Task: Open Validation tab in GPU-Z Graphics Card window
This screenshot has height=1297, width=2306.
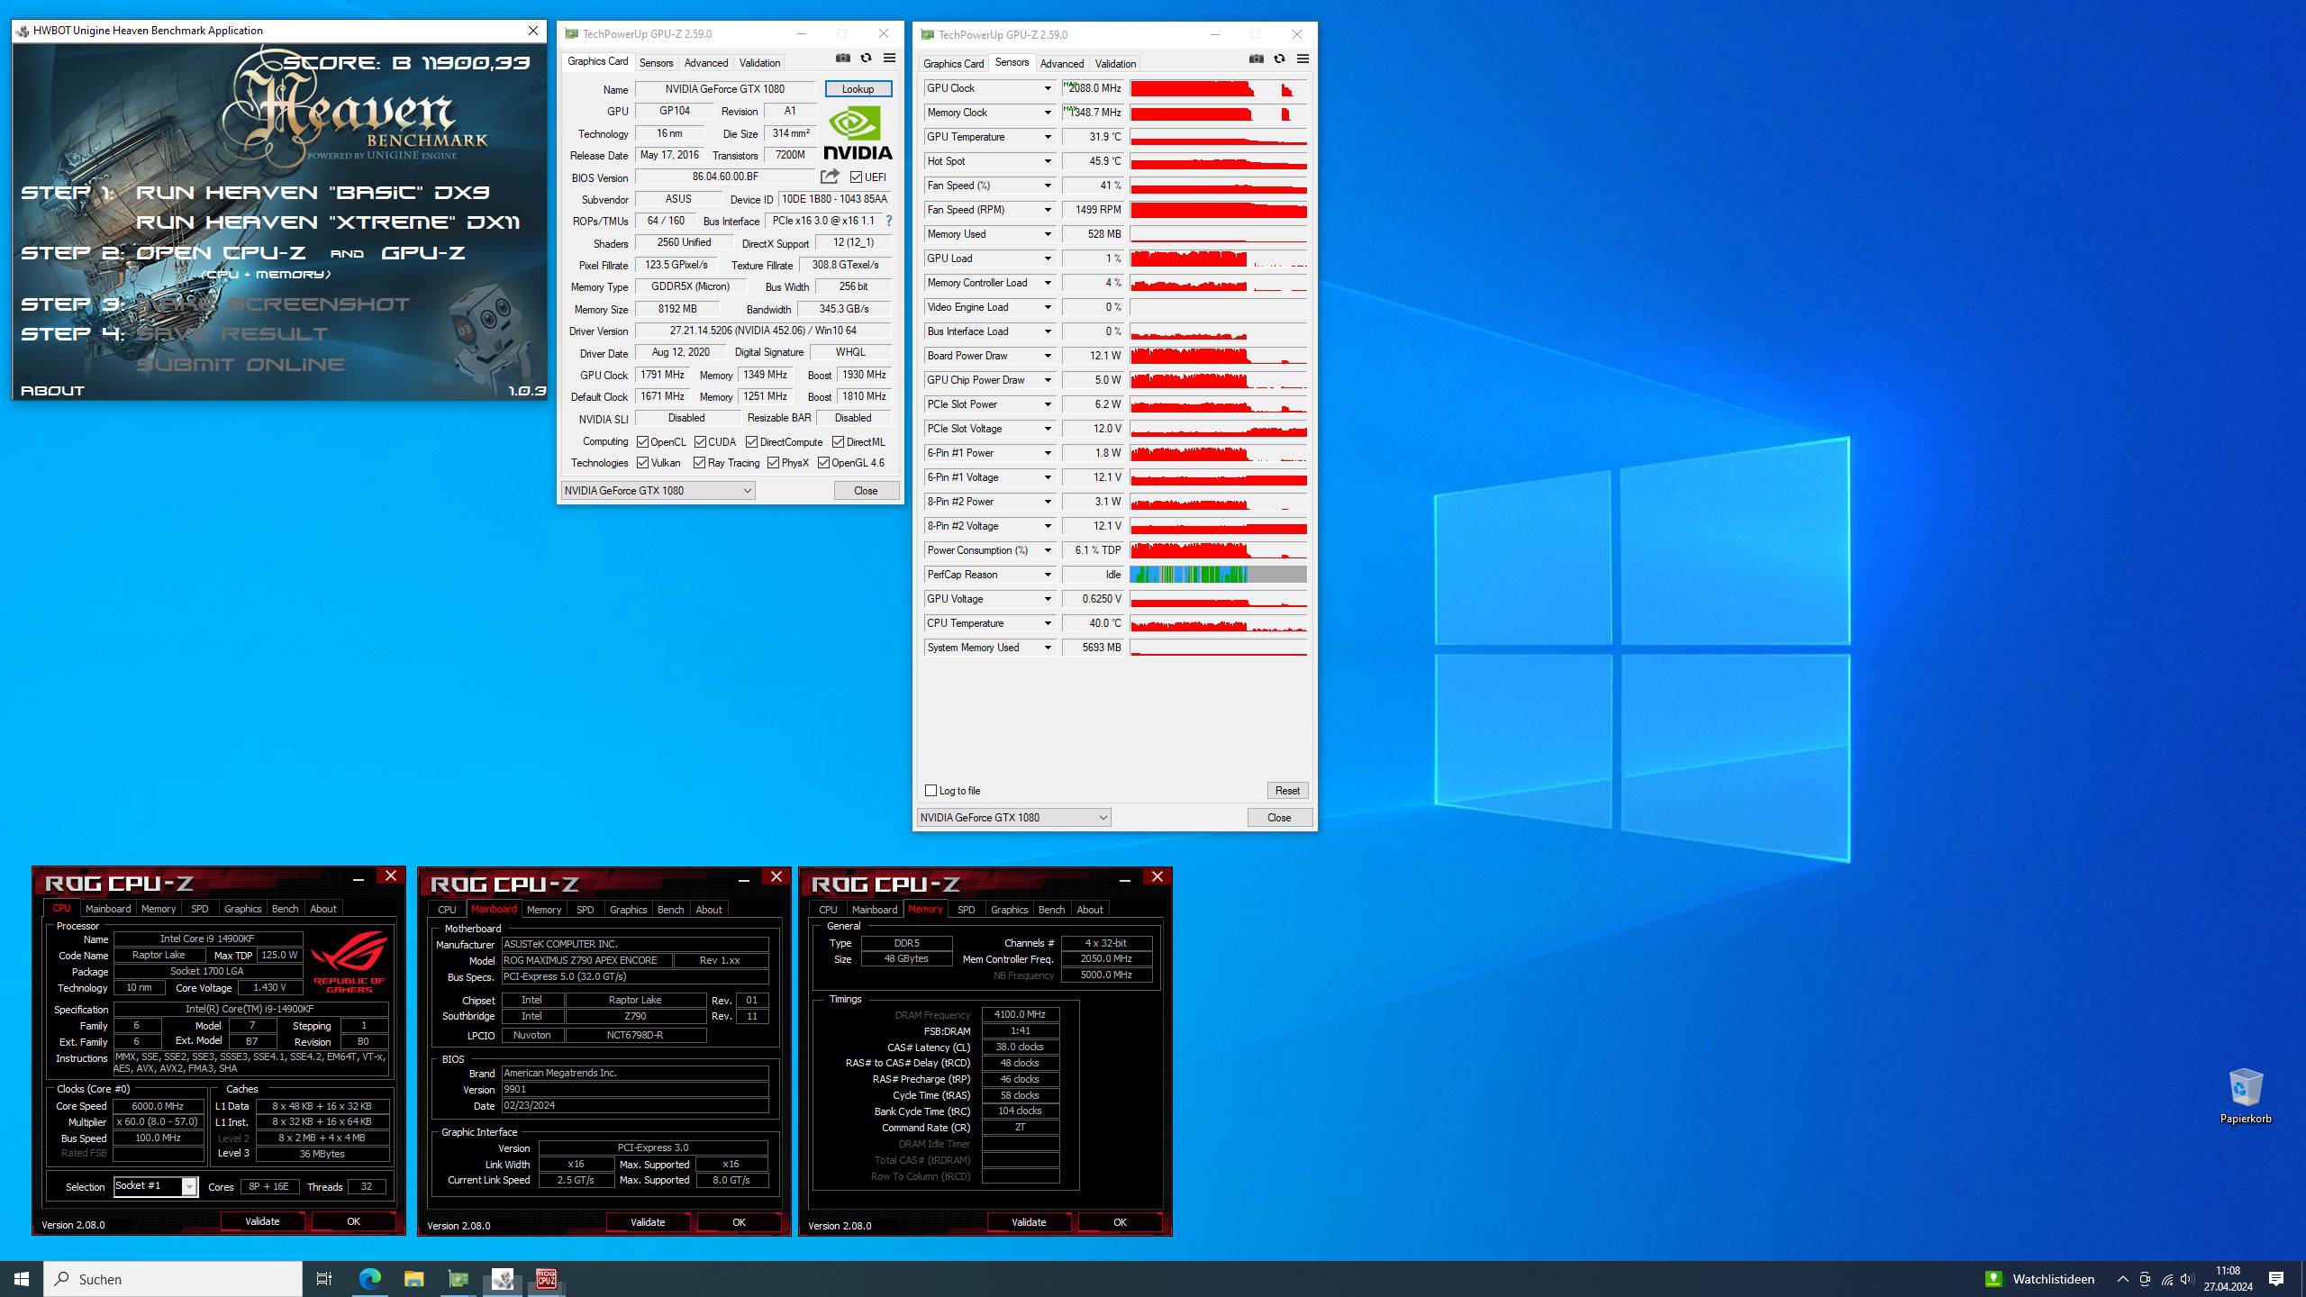Action: [759, 63]
